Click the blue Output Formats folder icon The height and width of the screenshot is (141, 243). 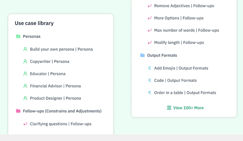[142, 55]
